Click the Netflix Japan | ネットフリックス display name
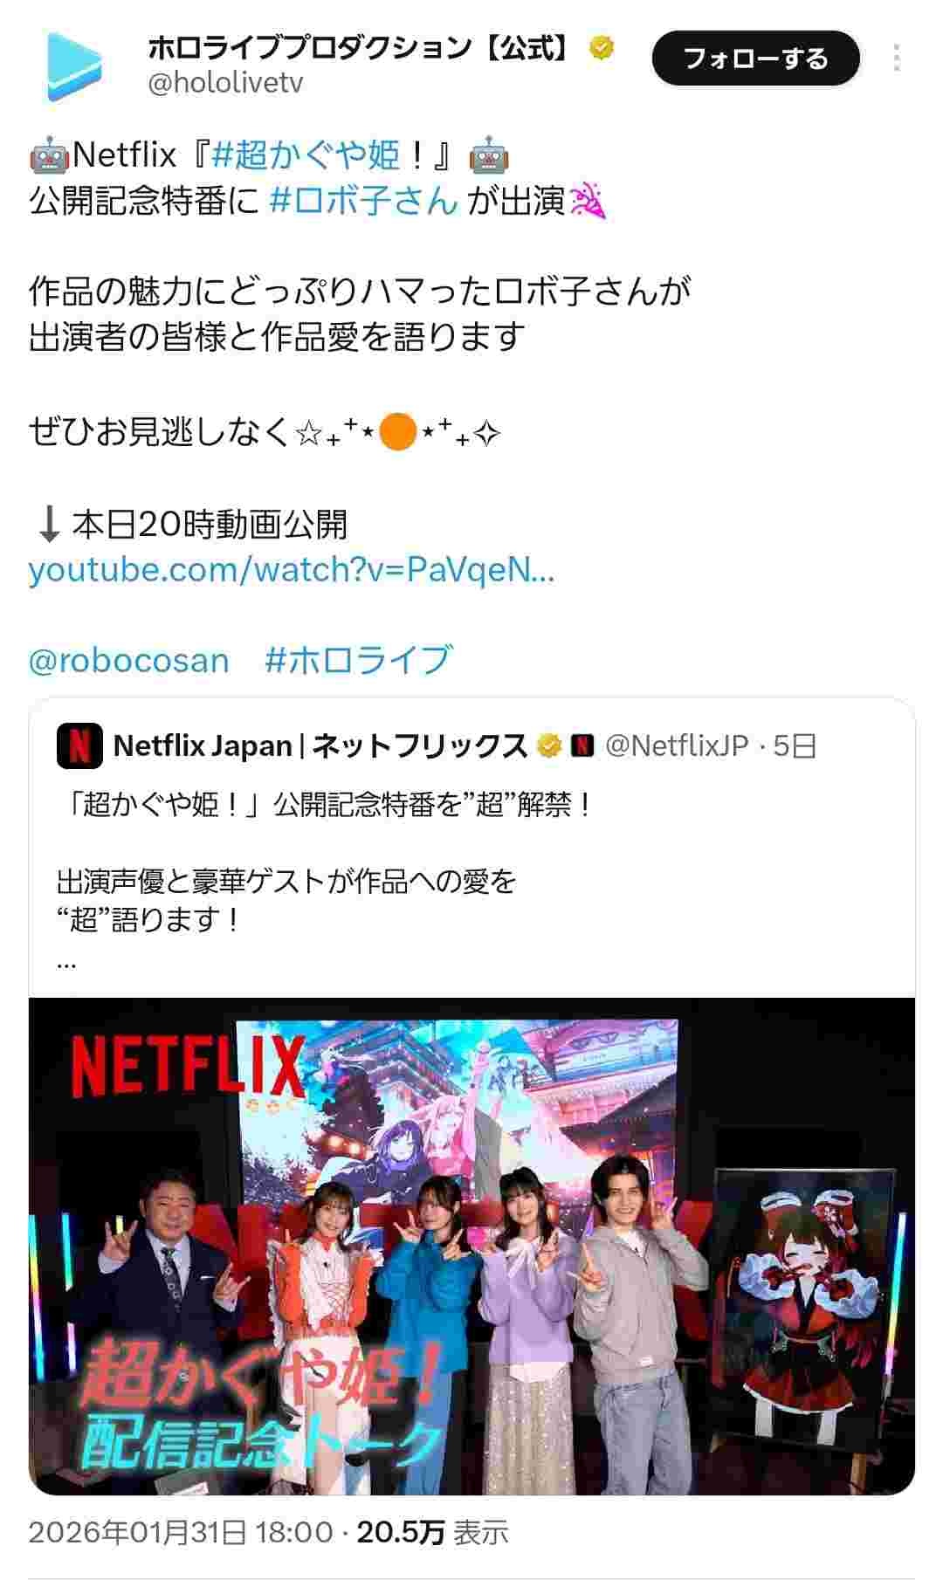The height and width of the screenshot is (1580, 943). pos(320,745)
